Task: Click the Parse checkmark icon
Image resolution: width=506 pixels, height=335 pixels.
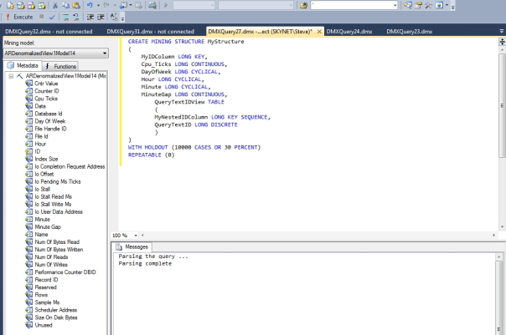Action: point(51,16)
